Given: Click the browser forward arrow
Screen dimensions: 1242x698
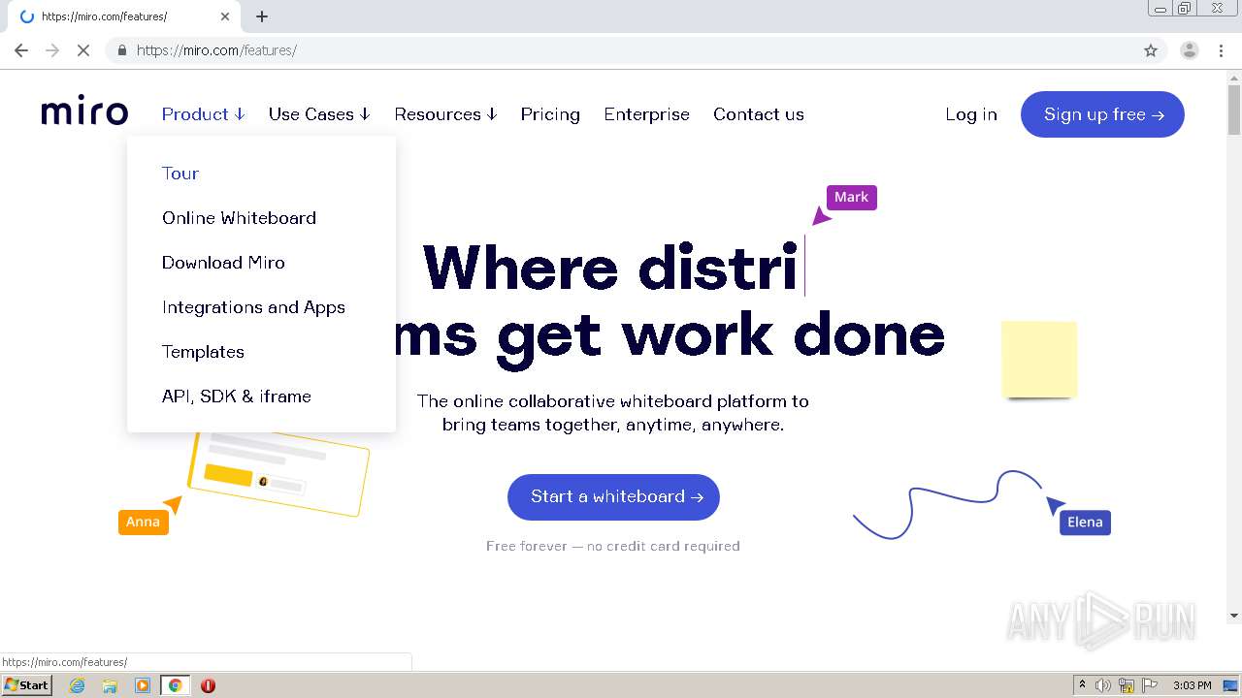Looking at the screenshot, I should (x=52, y=50).
